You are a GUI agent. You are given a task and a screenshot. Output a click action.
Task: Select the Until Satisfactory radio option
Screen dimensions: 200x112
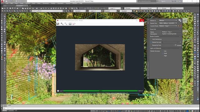pyautogui.click(x=151, y=39)
